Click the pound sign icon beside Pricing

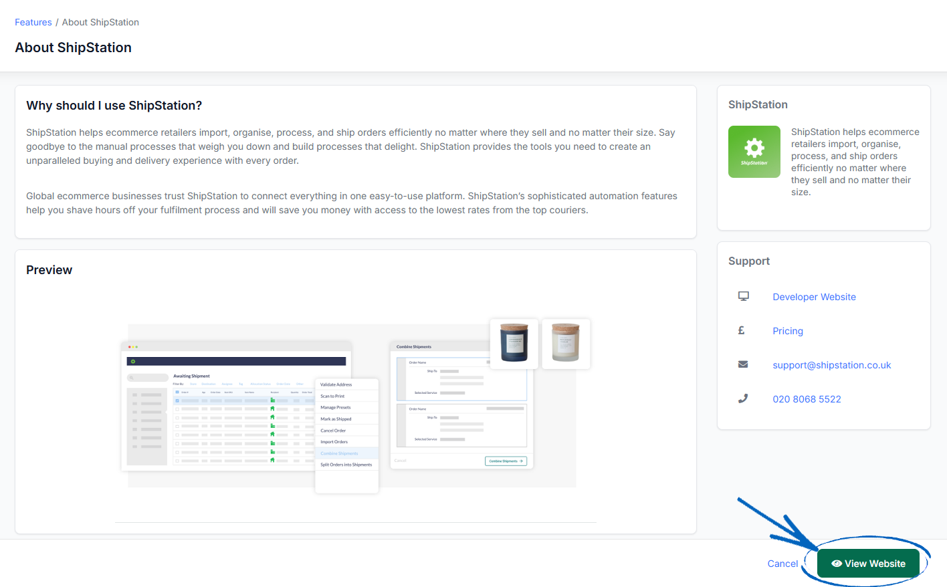pos(741,330)
